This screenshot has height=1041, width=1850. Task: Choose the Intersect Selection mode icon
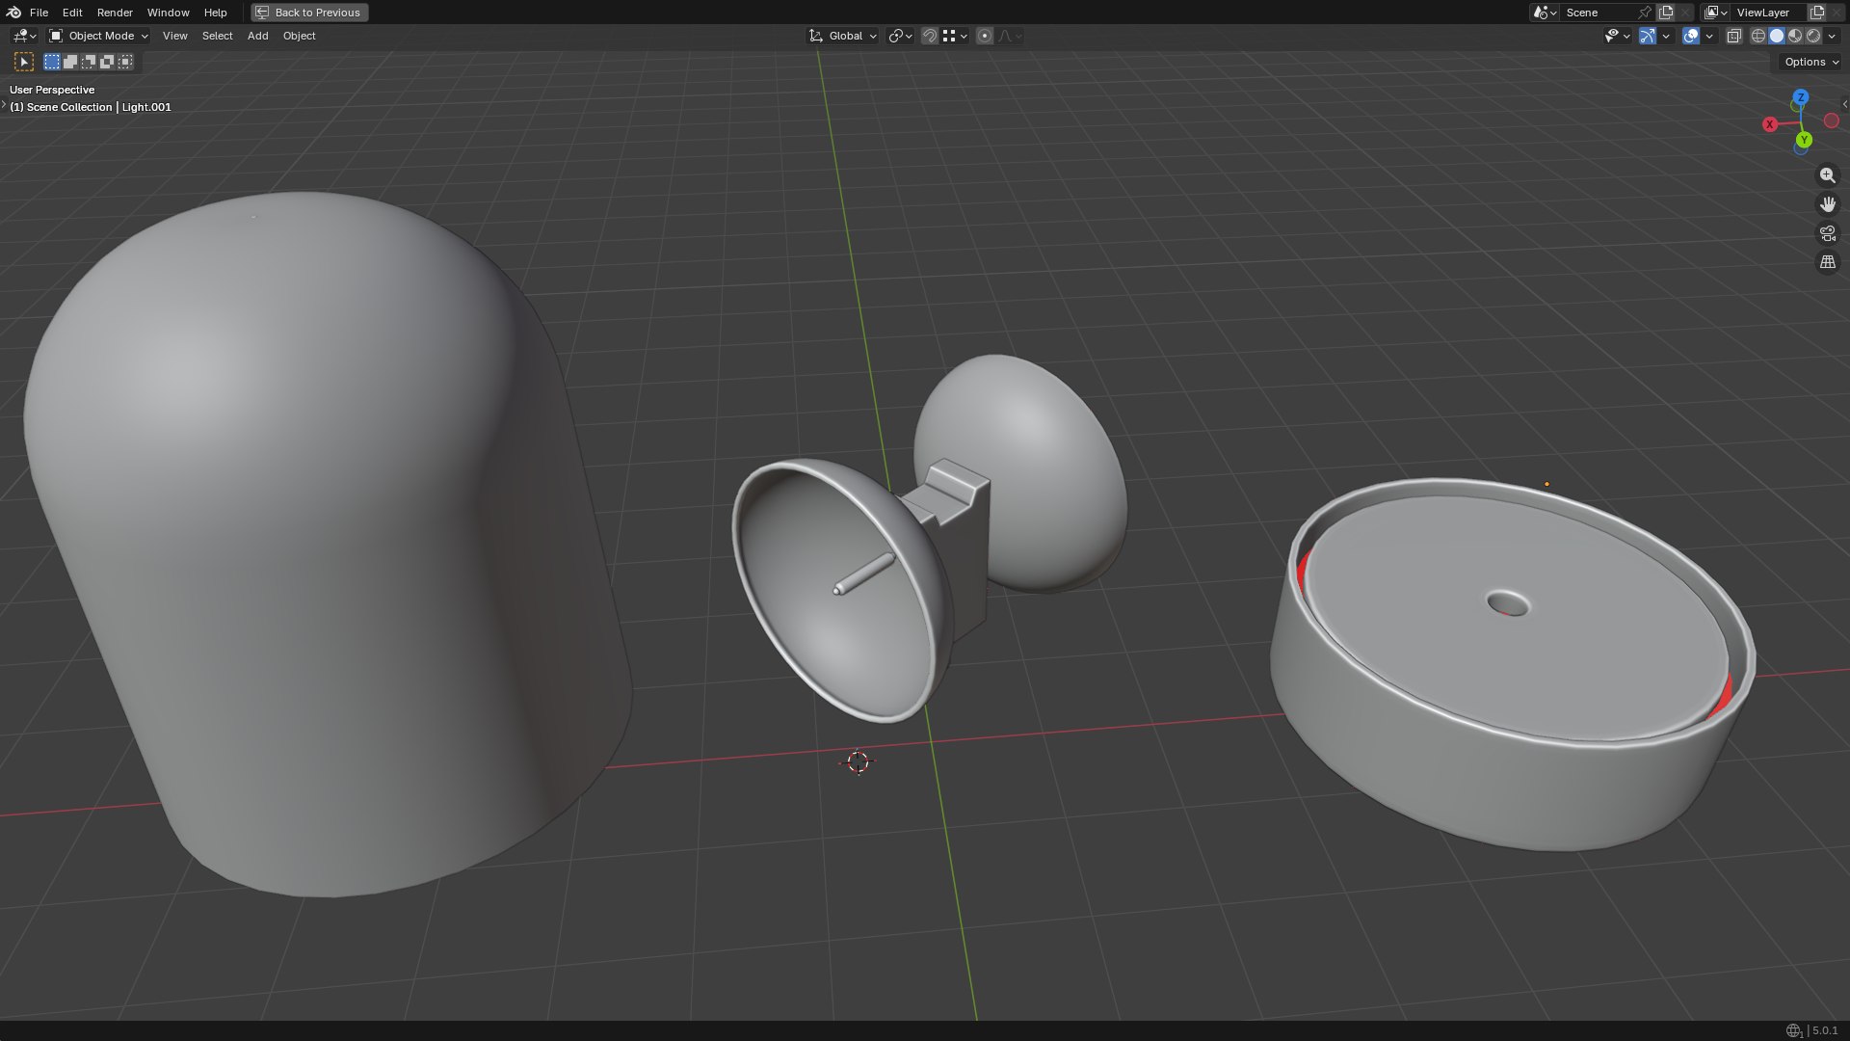coord(125,62)
